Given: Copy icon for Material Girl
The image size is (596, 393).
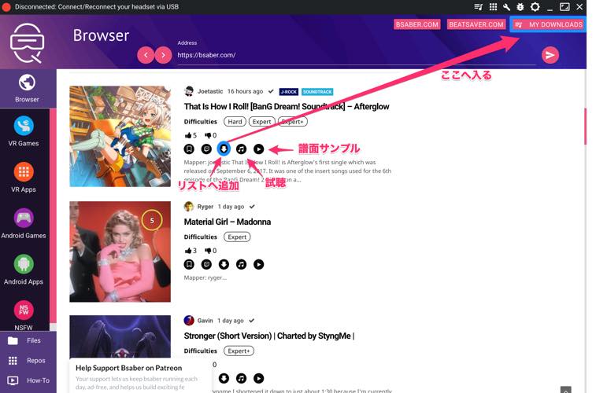Looking at the screenshot, I should click(206, 264).
